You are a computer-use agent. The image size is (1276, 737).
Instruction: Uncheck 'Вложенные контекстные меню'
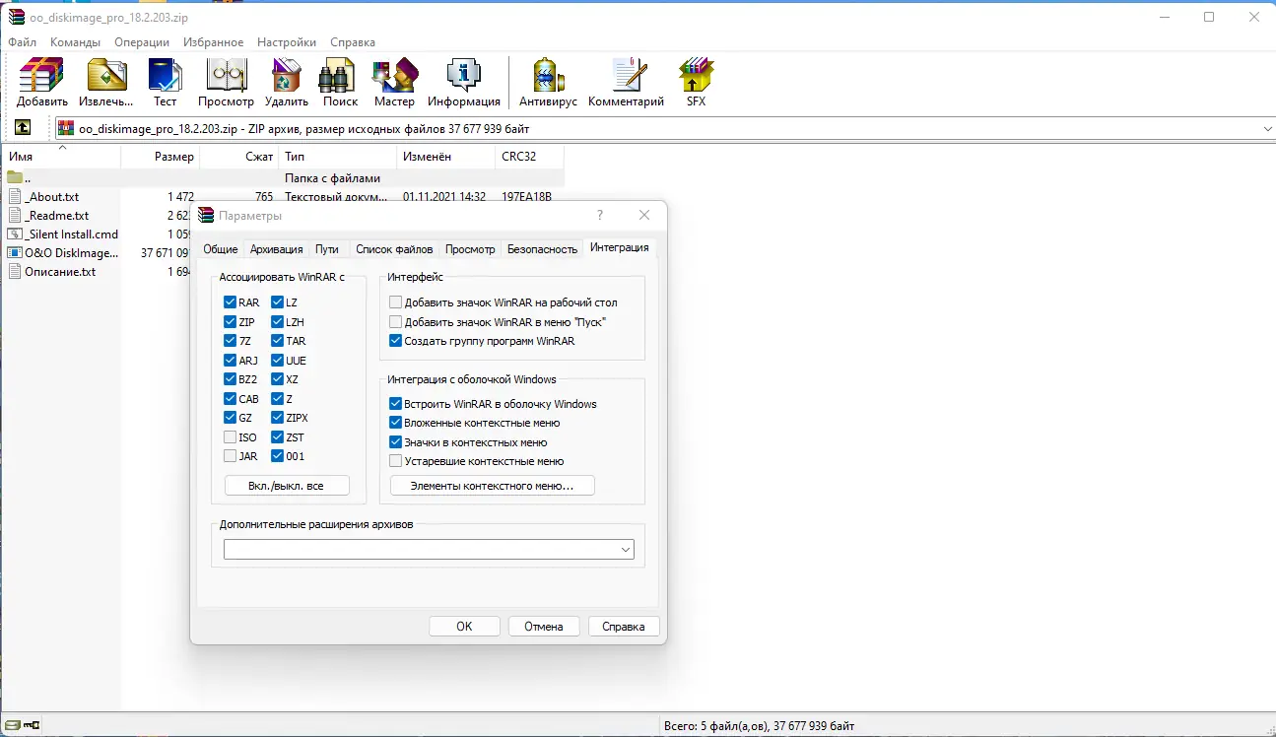point(396,423)
